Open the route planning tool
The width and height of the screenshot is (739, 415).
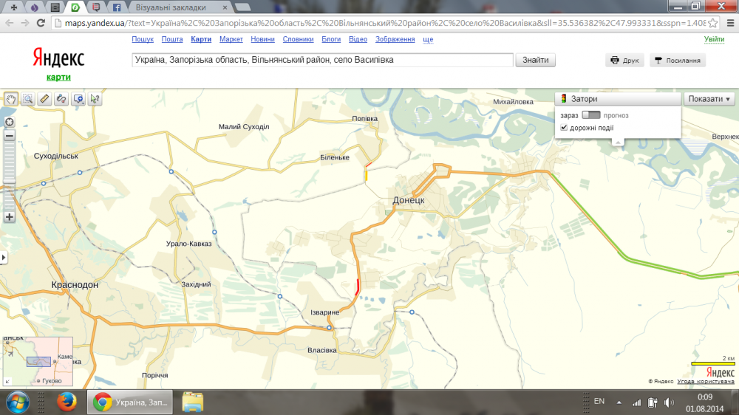point(61,99)
